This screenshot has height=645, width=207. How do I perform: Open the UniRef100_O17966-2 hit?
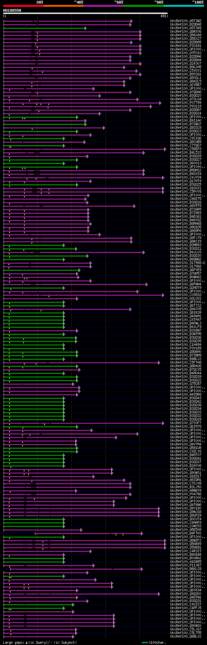(x=188, y=263)
